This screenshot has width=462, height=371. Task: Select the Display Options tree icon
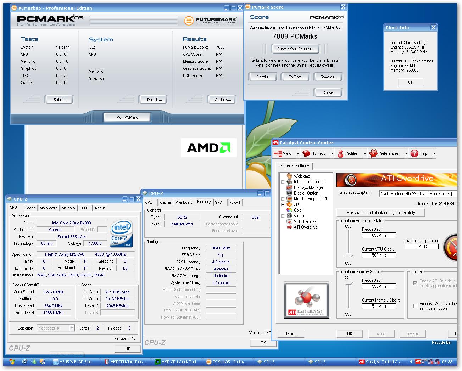tap(289, 193)
